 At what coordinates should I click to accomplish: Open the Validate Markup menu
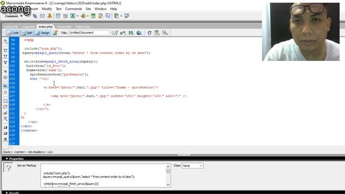click(123, 33)
